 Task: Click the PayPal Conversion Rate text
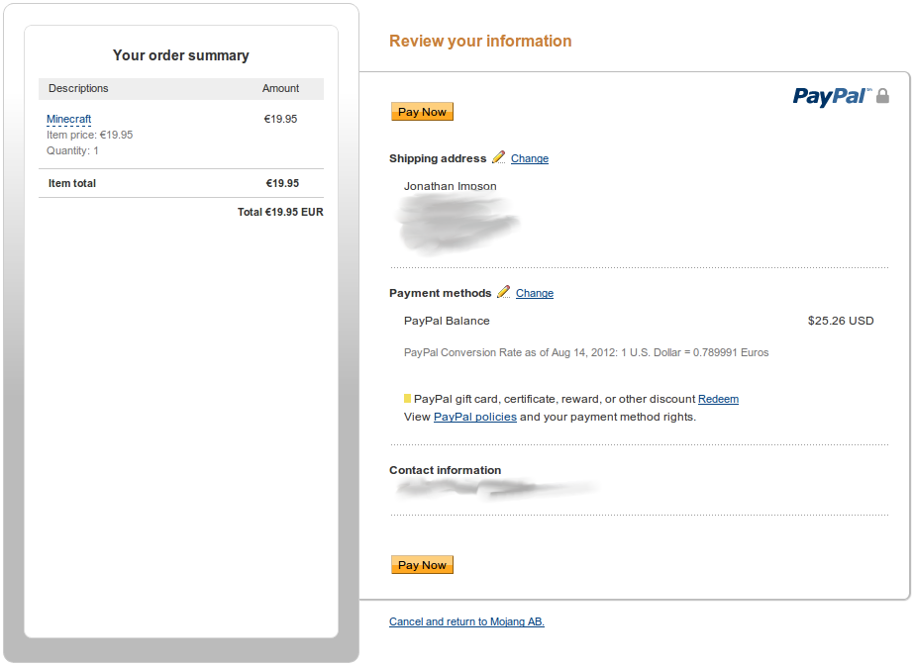(x=586, y=352)
